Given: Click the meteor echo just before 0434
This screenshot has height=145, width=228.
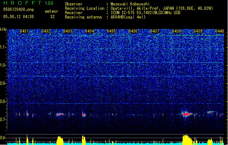Looking at the screenshot, I should [x=84, y=115].
